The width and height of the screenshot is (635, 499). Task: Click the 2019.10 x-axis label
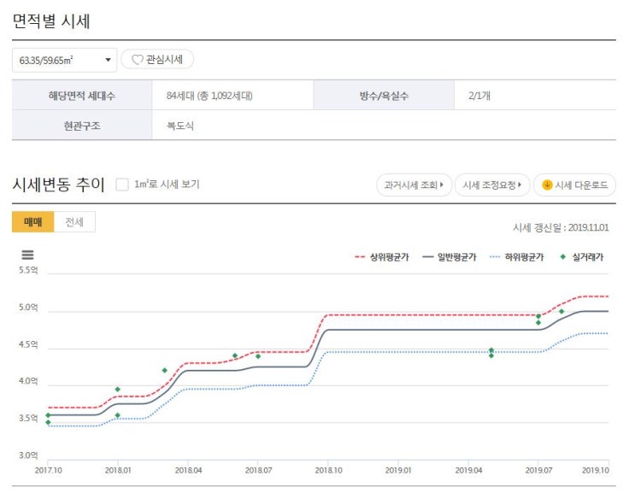pos(596,470)
